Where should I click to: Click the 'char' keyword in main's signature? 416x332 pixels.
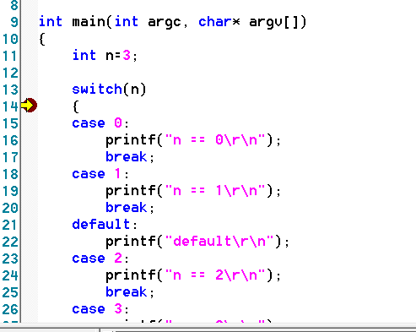[x=215, y=22]
